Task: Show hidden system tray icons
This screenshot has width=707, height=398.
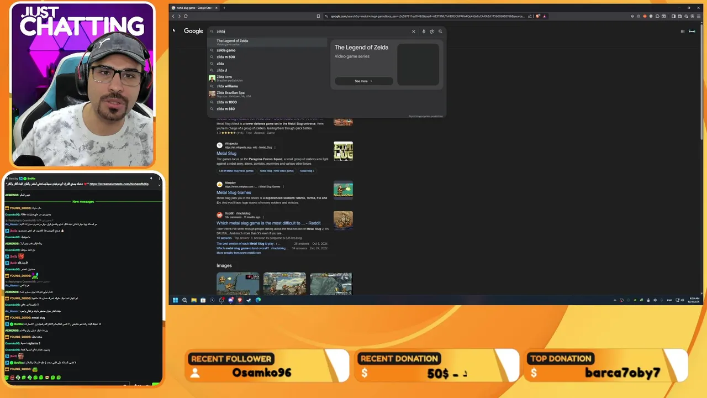Action: (615, 300)
